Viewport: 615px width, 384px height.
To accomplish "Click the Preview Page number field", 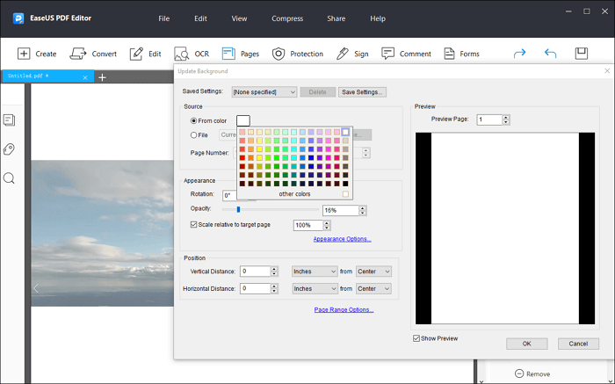I will tap(489, 120).
